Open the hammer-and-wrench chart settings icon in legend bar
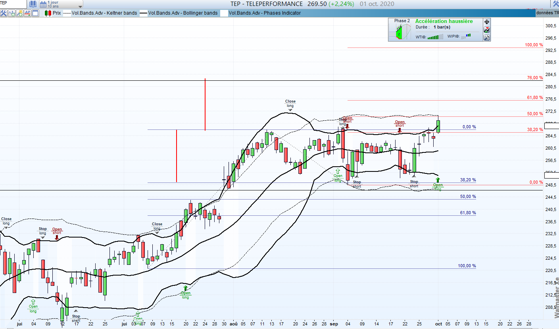The image size is (559, 329). pos(4,13)
